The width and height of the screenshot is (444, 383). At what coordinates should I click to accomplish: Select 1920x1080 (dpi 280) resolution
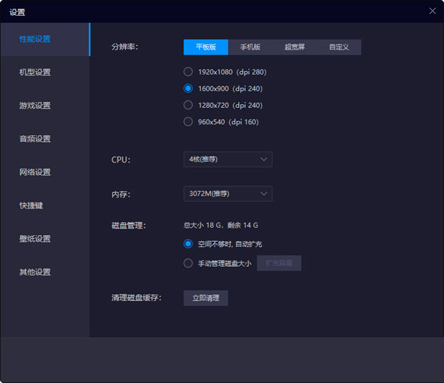(188, 72)
